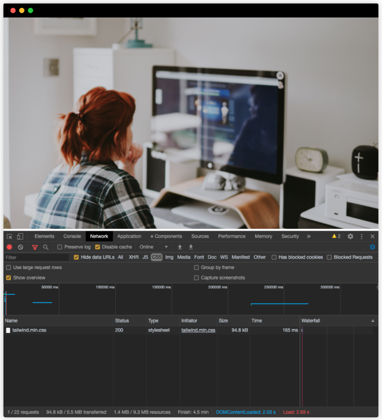Switch to the Console tab

point(72,236)
